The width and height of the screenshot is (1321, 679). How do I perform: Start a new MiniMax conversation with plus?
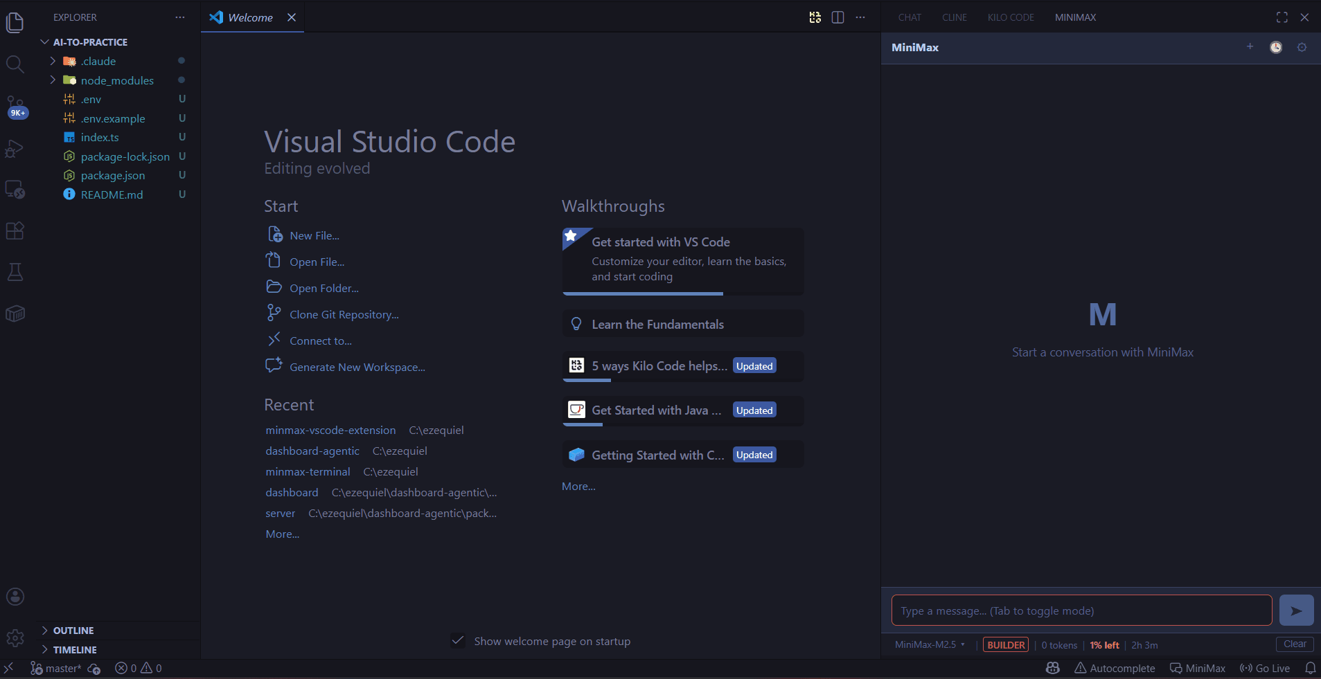tap(1250, 47)
